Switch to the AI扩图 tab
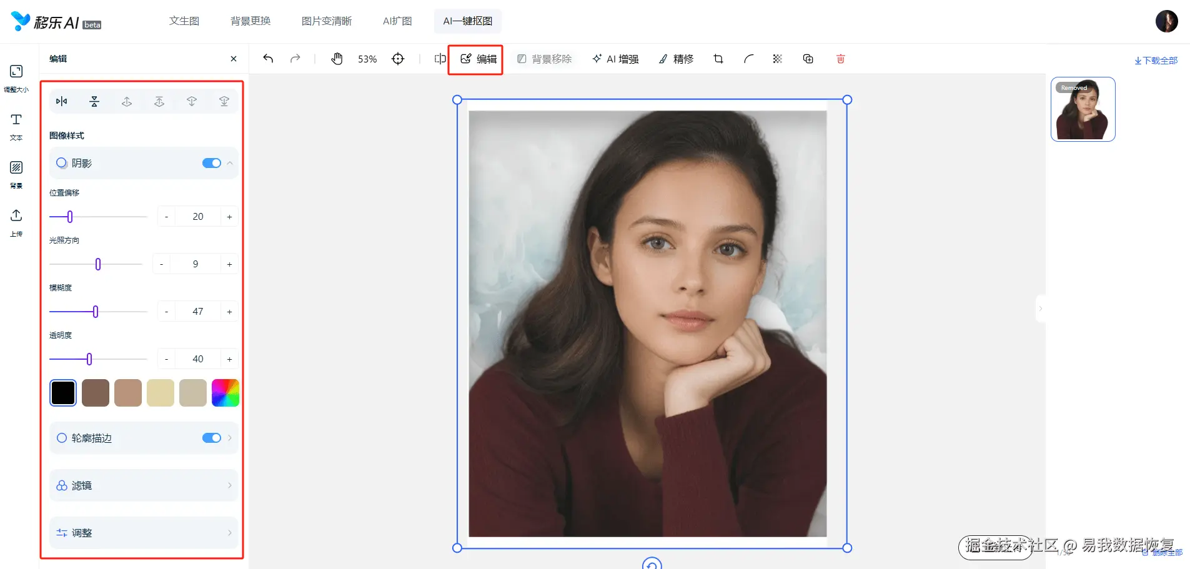The image size is (1190, 569). point(397,21)
